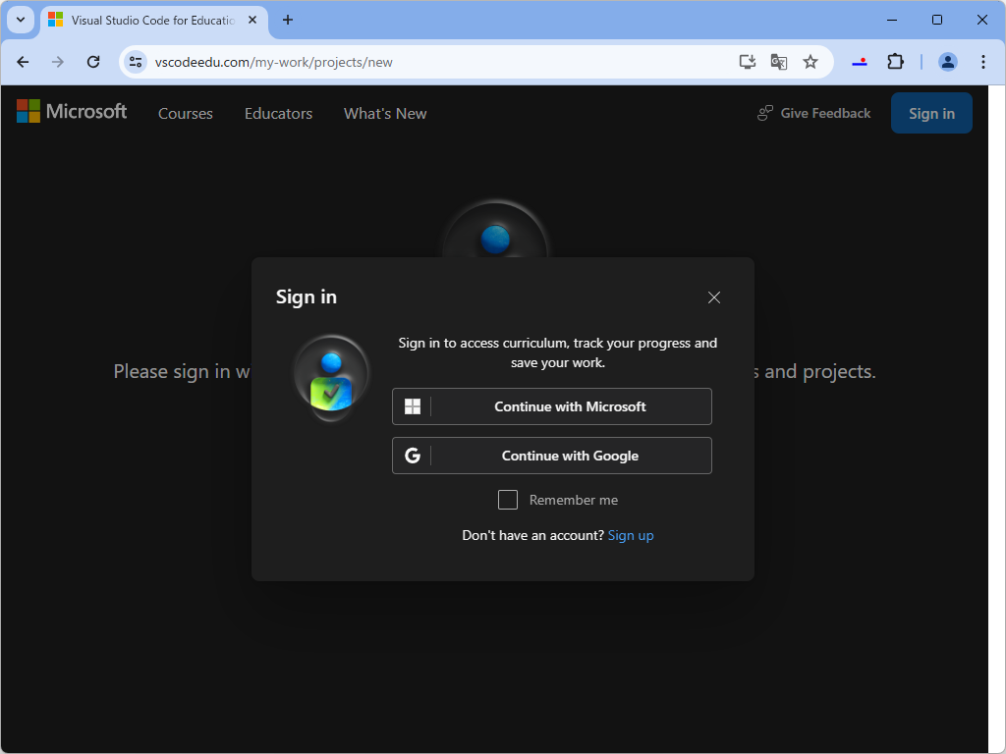Click the dropdown arrow left of the tab

(20, 20)
